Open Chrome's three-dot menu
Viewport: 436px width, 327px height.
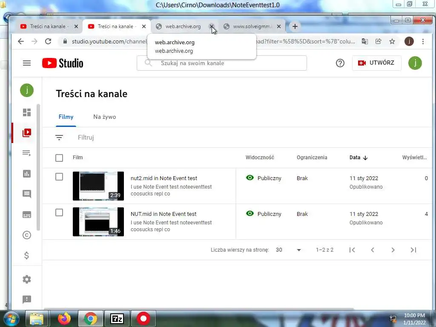tap(423, 41)
